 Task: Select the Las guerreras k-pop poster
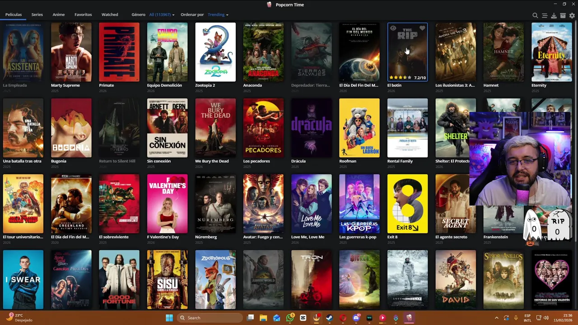pyautogui.click(x=359, y=204)
